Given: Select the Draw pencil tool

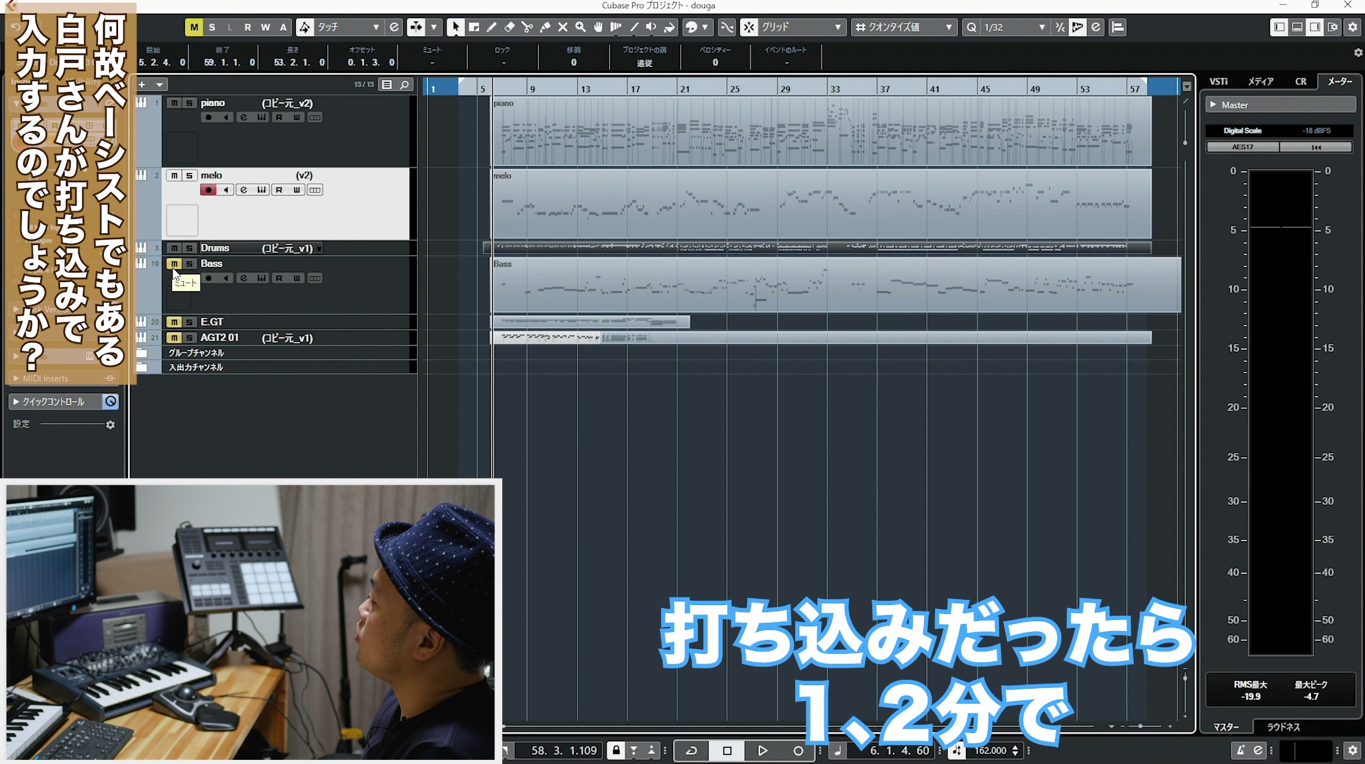Looking at the screenshot, I should (x=492, y=27).
